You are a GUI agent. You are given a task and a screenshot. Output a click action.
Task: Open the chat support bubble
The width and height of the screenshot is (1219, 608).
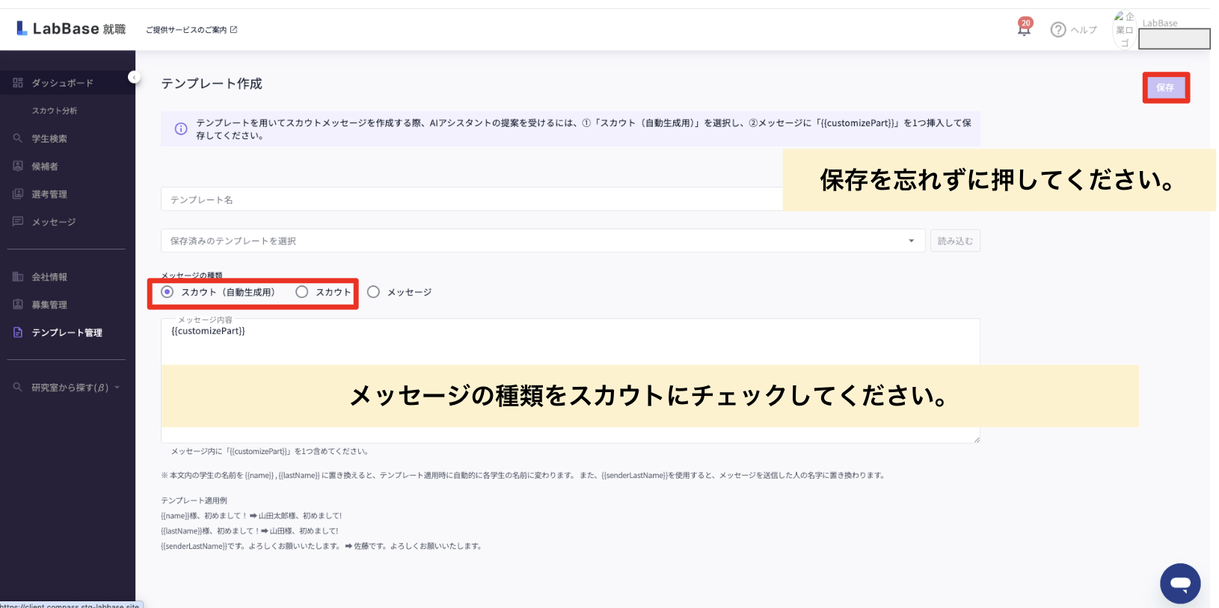[x=1180, y=583]
